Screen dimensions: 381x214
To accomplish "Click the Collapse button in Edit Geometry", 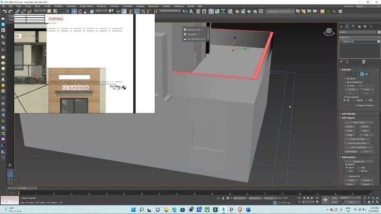I will [x=366, y=180].
